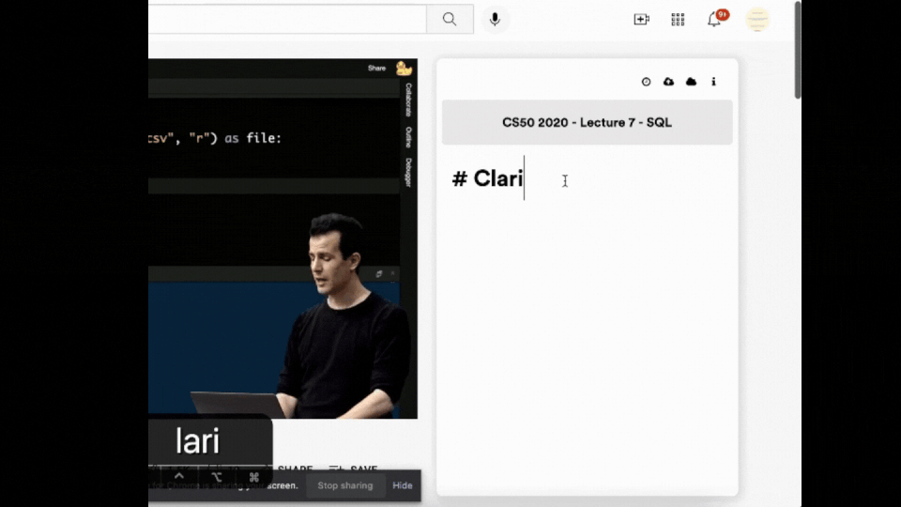Open the YouTube apps grid
The width and height of the screenshot is (901, 507).
click(x=678, y=20)
